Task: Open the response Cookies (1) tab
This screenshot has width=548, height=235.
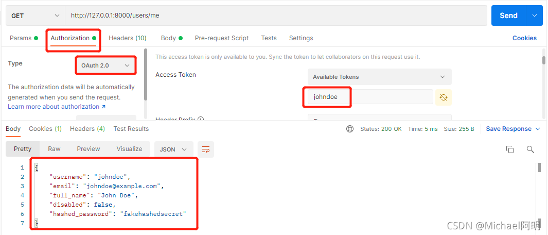Action: [x=45, y=129]
